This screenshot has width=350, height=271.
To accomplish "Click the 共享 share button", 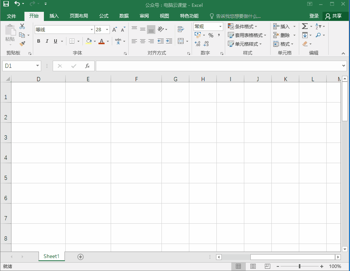I will (334, 16).
